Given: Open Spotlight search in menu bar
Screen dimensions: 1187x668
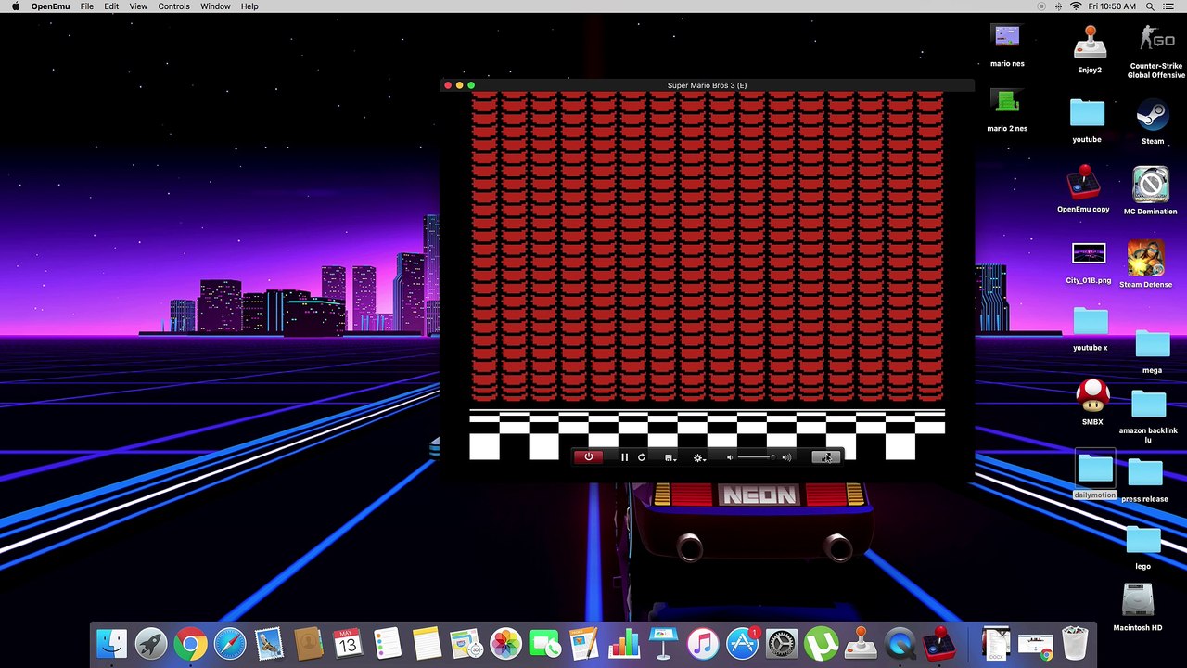Looking at the screenshot, I should (x=1149, y=6).
